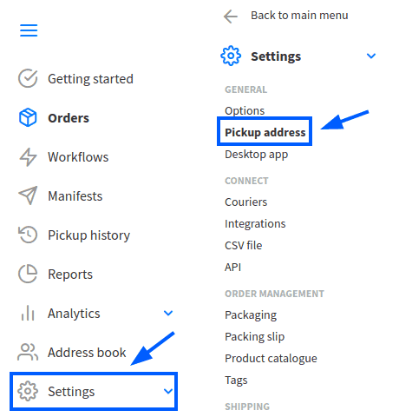Open Getting started
Screen dimensions: 399x417
click(90, 79)
